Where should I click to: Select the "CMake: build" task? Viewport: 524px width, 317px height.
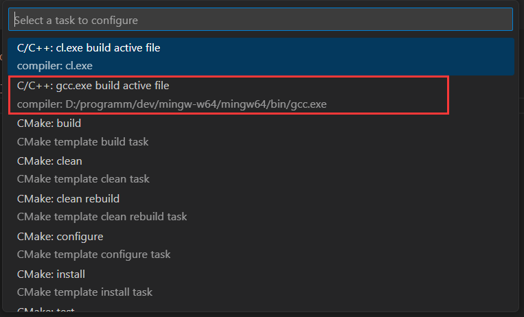49,124
